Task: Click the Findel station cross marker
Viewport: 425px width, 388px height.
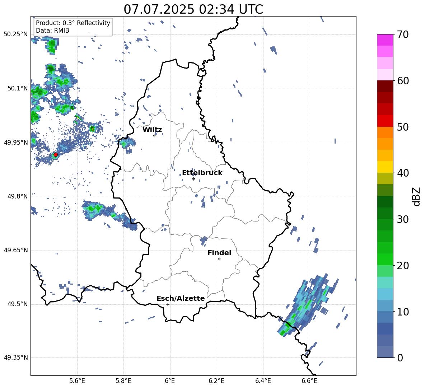Action: point(219,259)
